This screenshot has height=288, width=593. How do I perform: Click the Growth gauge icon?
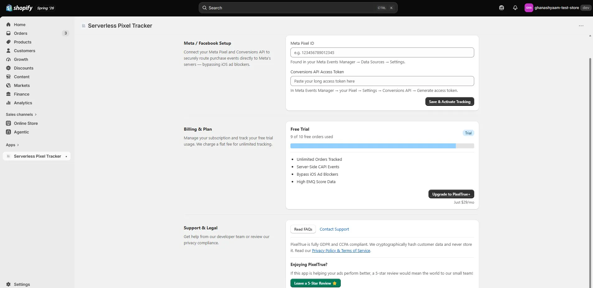[x=8, y=59]
